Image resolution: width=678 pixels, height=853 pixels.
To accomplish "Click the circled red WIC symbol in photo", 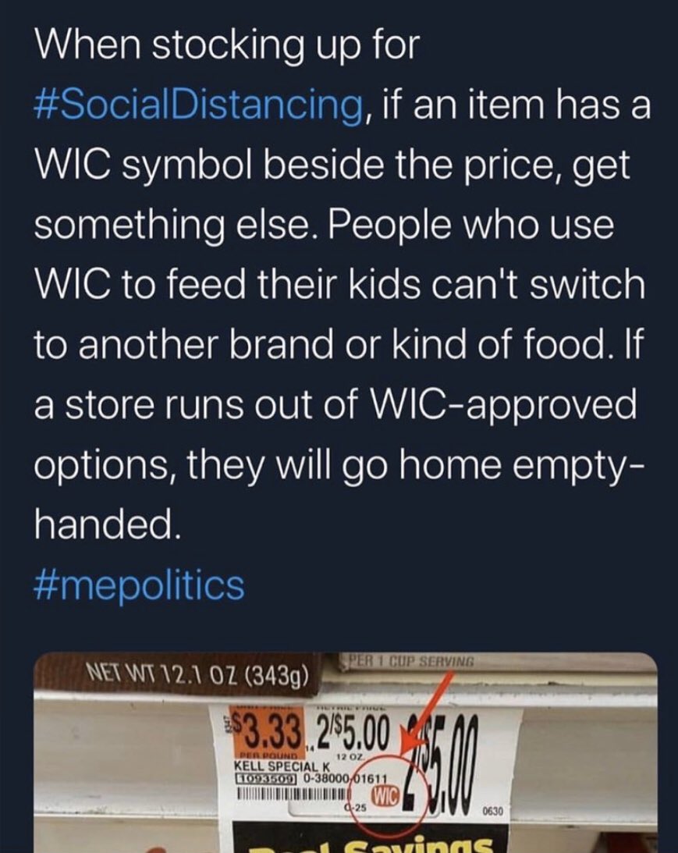I will (385, 796).
